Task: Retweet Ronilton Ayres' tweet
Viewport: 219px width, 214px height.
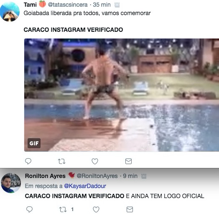Action: (63, 209)
